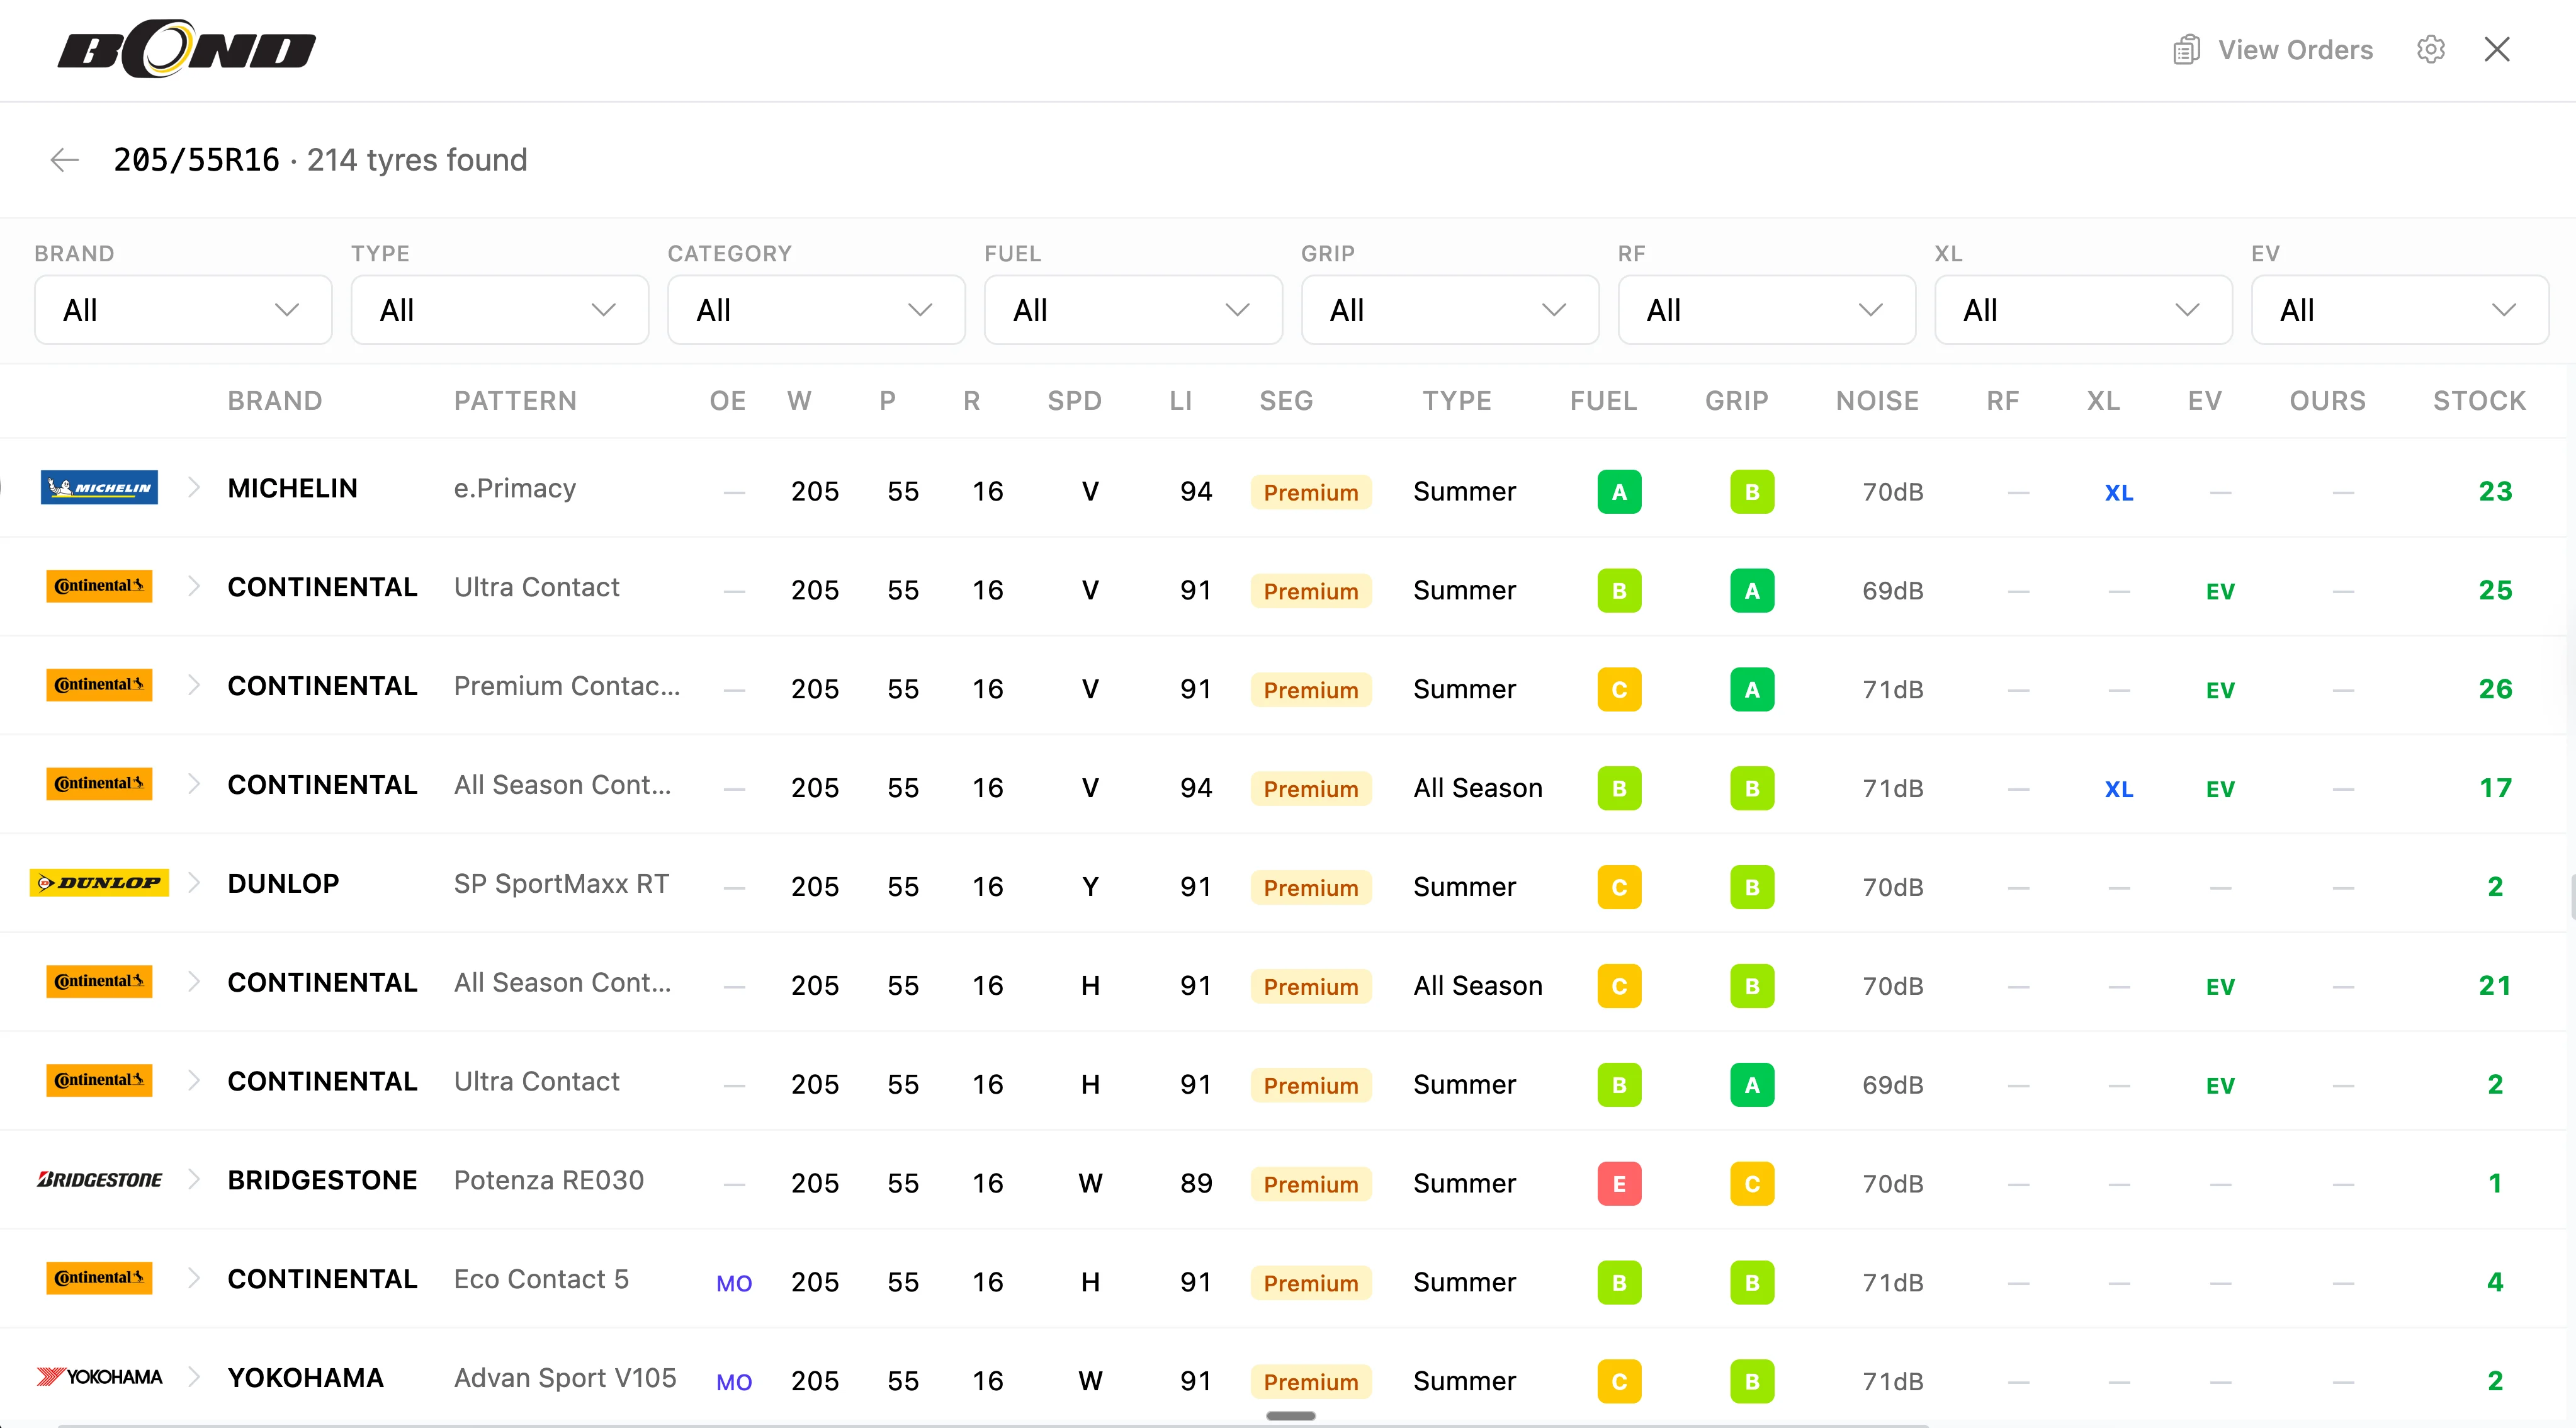This screenshot has width=2576, height=1428.
Task: Click the View Orders link
Action: 2296,49
